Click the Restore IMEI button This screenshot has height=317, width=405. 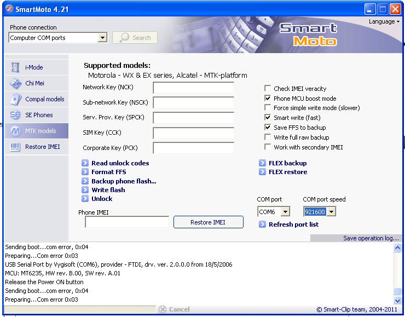point(208,222)
